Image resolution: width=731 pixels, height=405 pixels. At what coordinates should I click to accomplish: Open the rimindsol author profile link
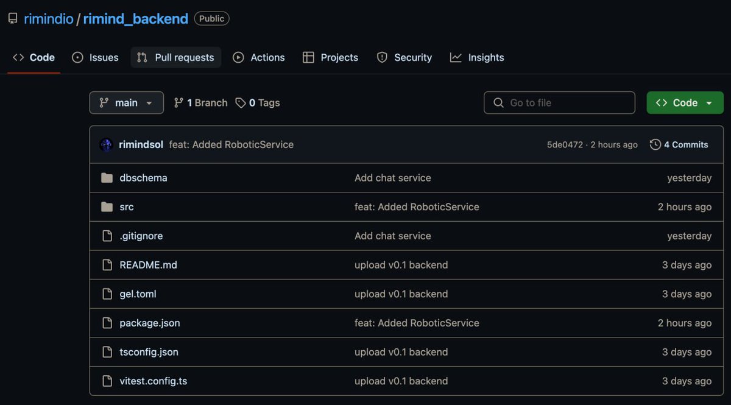tap(141, 145)
